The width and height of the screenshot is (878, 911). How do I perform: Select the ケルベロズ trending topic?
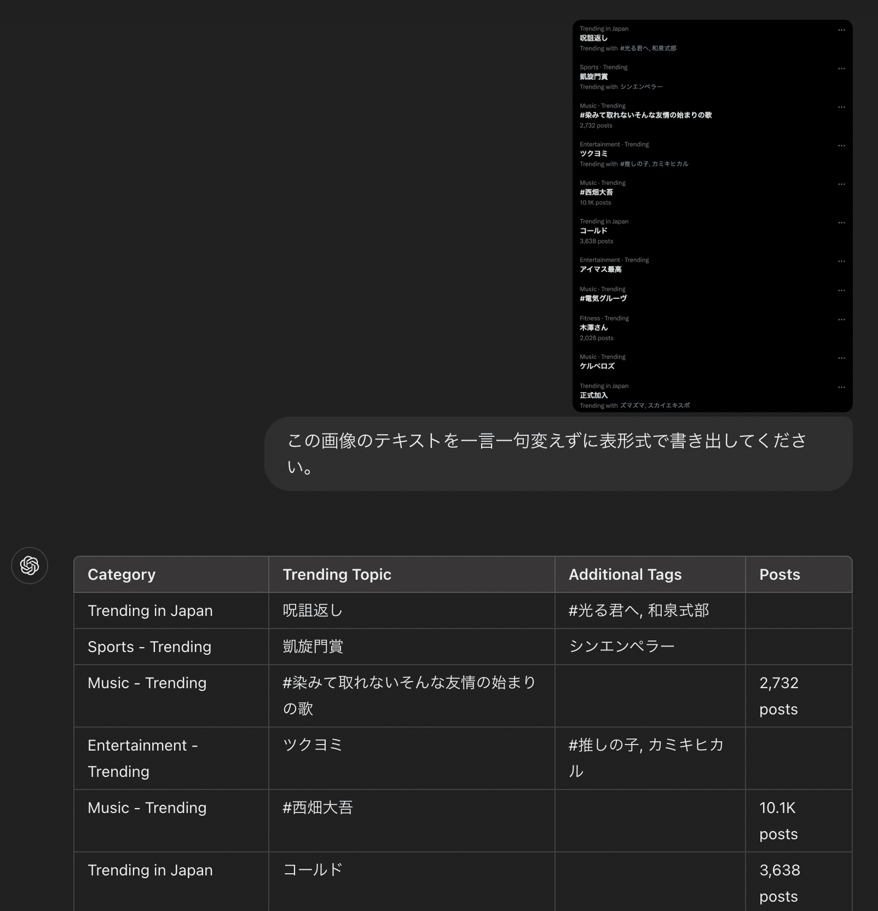coord(597,366)
